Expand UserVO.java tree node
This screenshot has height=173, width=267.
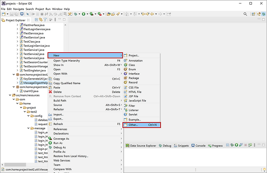click(x=17, y=91)
